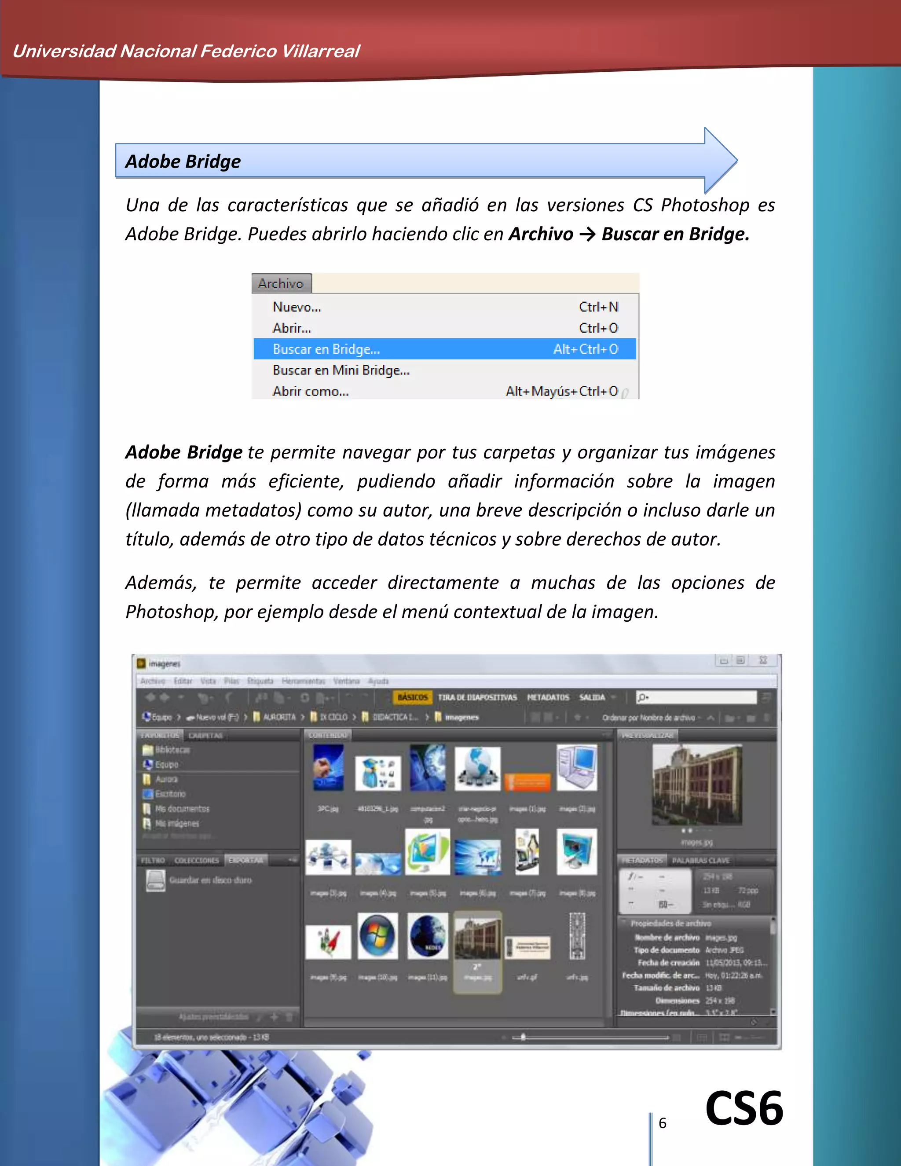This screenshot has width=901, height=1166.
Task: Switch to the CARPETAS panel tab
Action: 205,736
